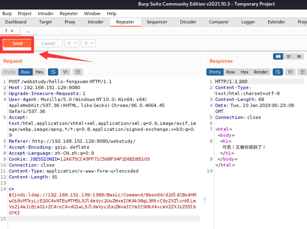Click HTTP/1.1 200 status line in response

[231, 81]
